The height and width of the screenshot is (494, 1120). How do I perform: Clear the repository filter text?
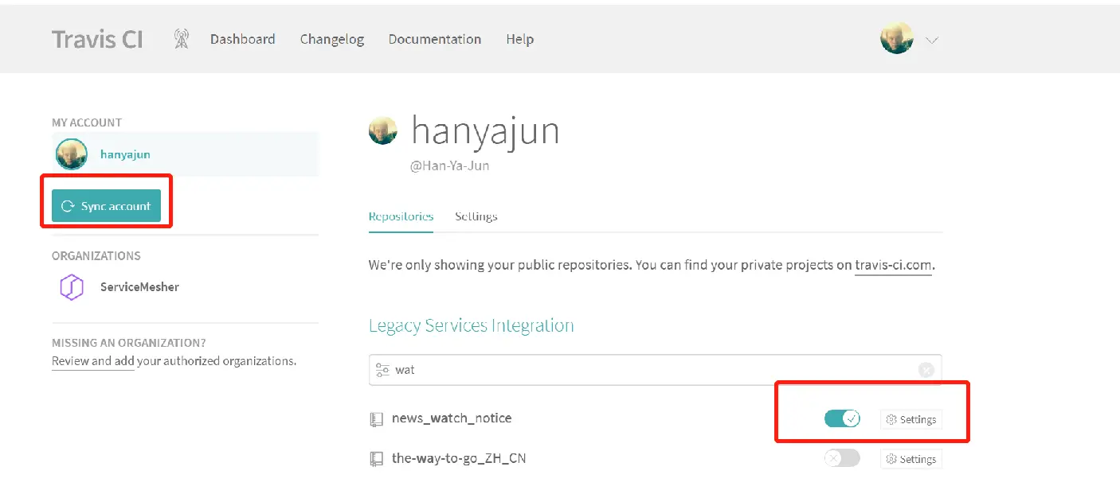[926, 370]
